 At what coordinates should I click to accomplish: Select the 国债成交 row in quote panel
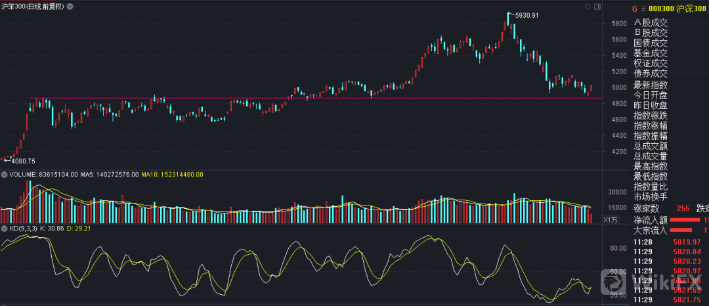(x=650, y=43)
